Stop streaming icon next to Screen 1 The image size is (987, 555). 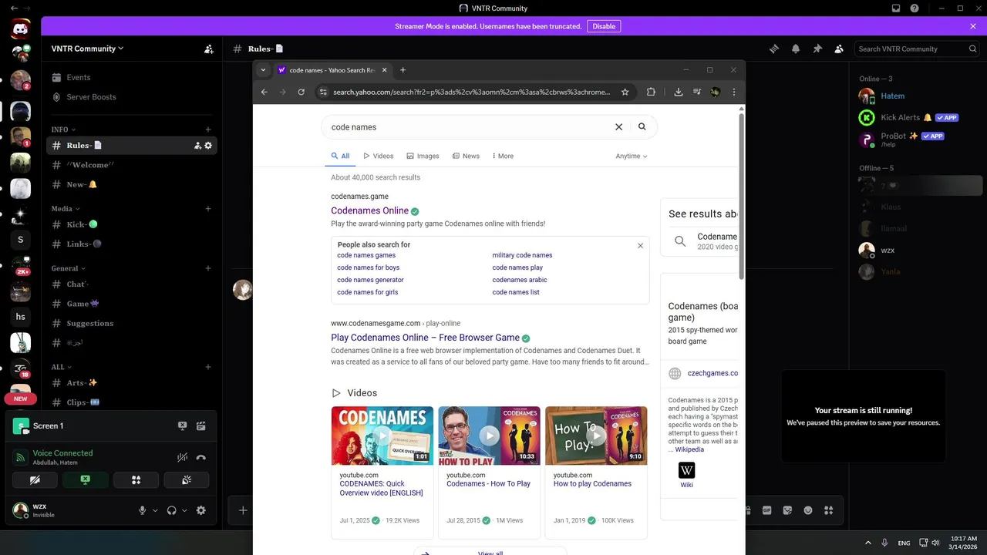(183, 425)
